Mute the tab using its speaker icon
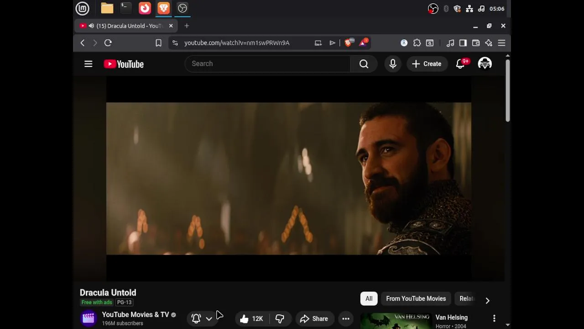This screenshot has width=584, height=329. [91, 26]
